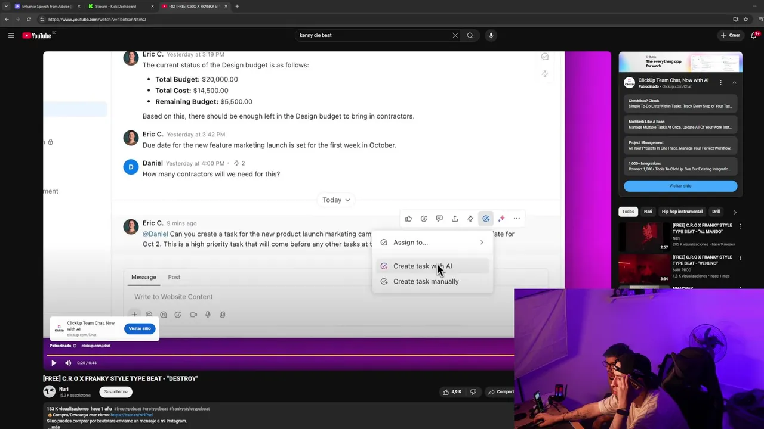This screenshot has height=429, width=764.
Task: Open a new browser tab
Action: click(x=237, y=6)
